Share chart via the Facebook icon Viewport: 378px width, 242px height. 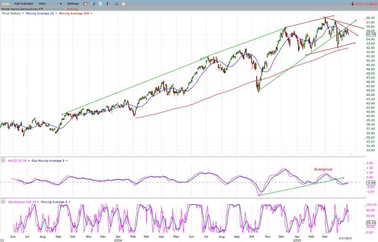(108, 4)
